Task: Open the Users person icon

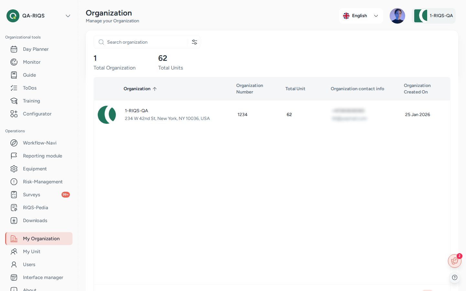Action: pyautogui.click(x=14, y=264)
